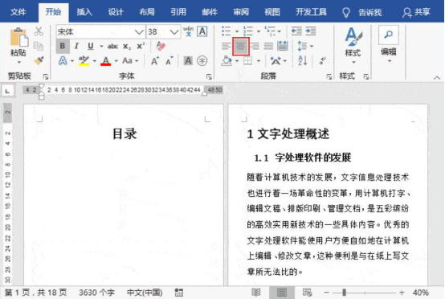Decrease paragraph indent
This screenshot has height=299, width=445.
click(x=296, y=31)
